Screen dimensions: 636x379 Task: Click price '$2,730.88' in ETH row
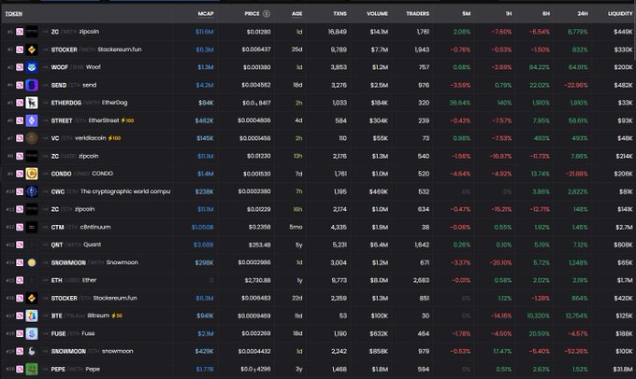257,280
